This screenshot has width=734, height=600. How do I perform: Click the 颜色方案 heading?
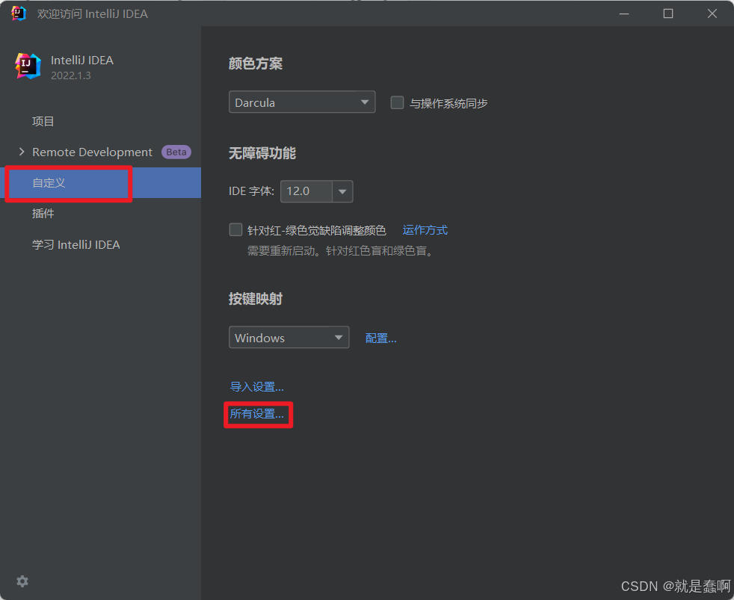255,64
